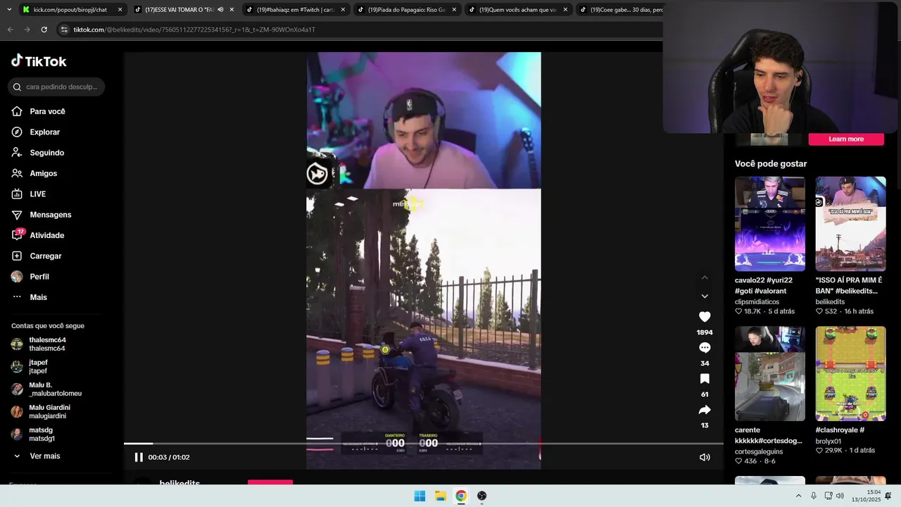Screen dimensions: 901x507
Task: Open comments with speech bubble icon
Action: [x=705, y=348]
